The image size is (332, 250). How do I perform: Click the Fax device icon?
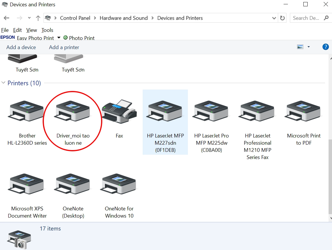119,112
